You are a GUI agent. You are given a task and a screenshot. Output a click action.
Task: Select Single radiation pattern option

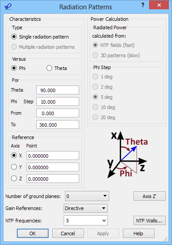pyautogui.click(x=40, y=37)
